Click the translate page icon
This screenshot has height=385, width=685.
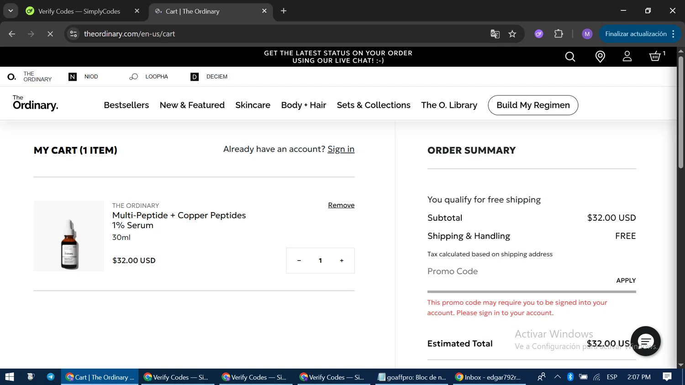[495, 34]
